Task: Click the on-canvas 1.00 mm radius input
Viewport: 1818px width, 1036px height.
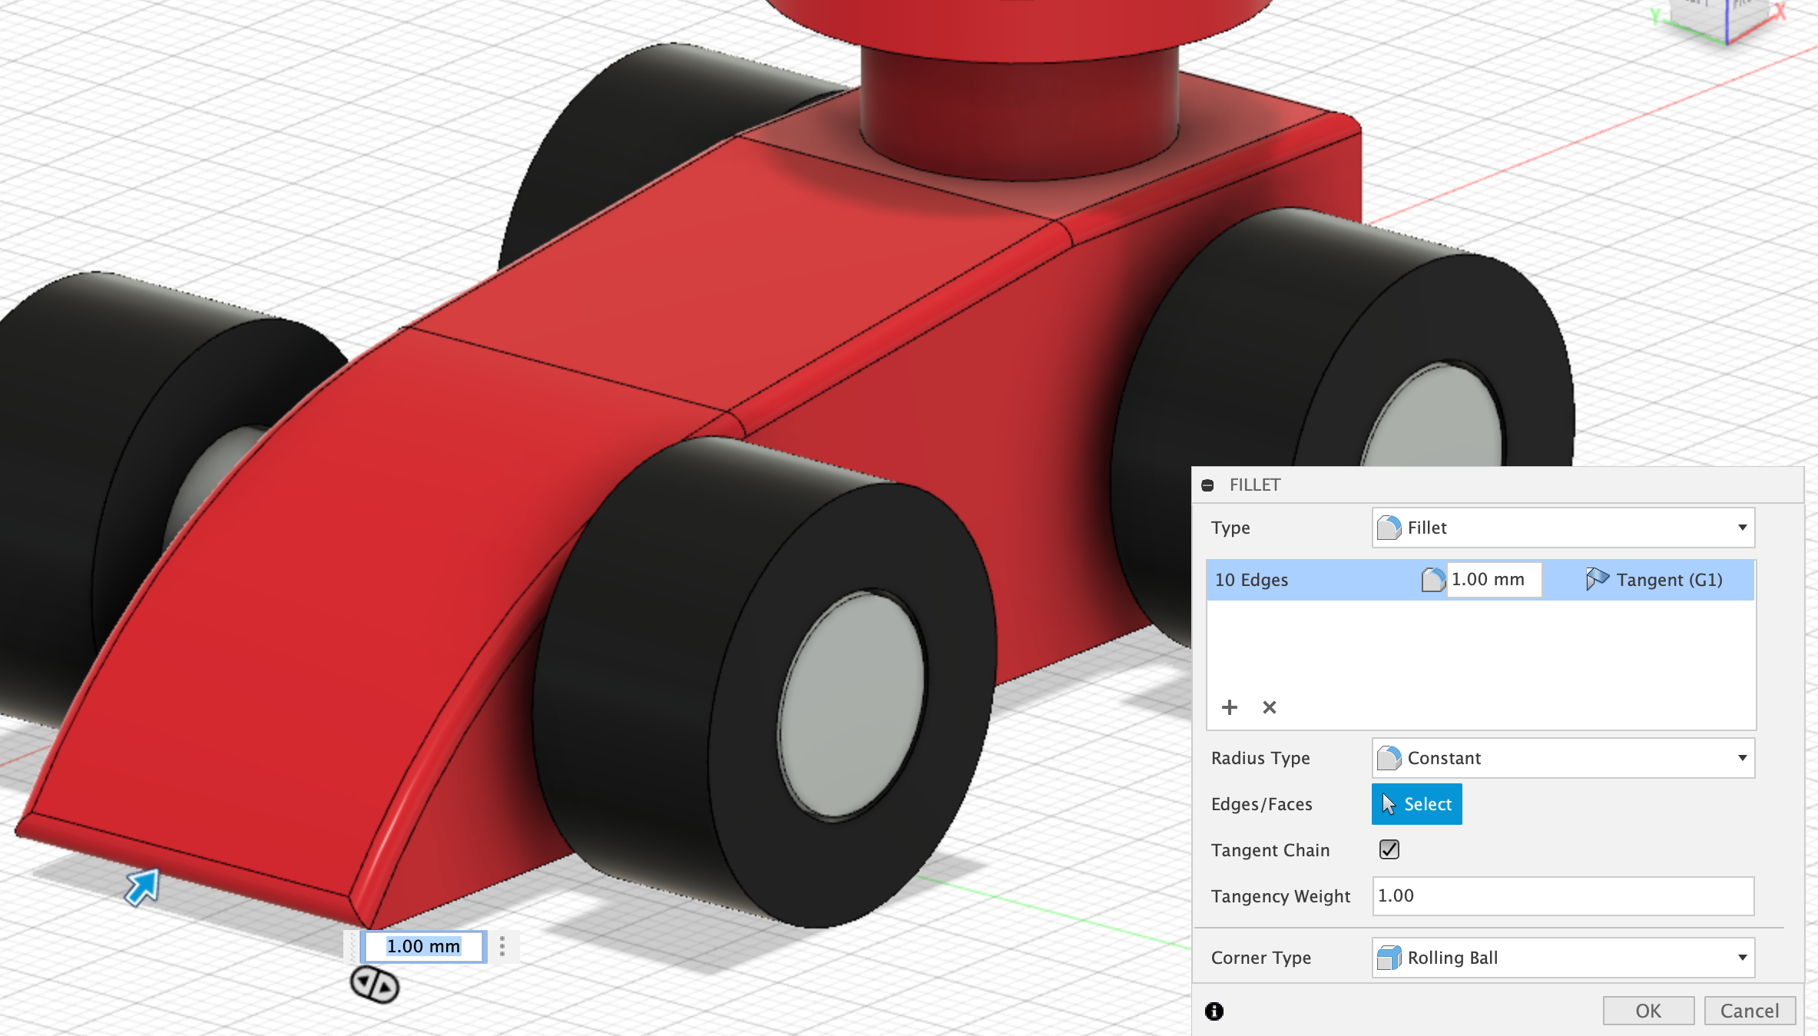Action: pos(423,946)
